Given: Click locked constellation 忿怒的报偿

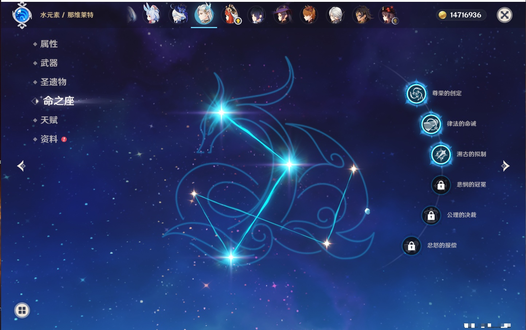Looking at the screenshot, I should [x=411, y=246].
